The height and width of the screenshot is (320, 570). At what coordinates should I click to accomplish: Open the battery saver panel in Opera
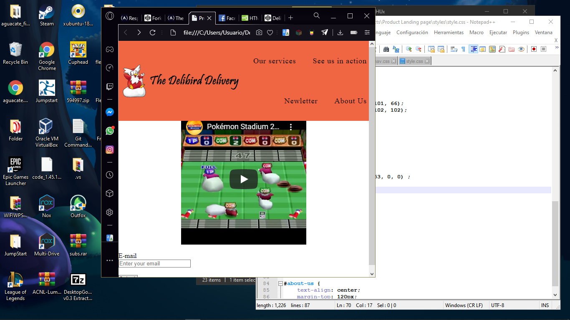(354, 32)
